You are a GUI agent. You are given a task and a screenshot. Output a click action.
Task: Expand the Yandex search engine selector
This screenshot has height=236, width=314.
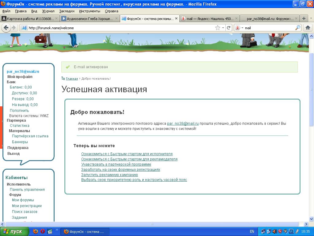(239, 28)
